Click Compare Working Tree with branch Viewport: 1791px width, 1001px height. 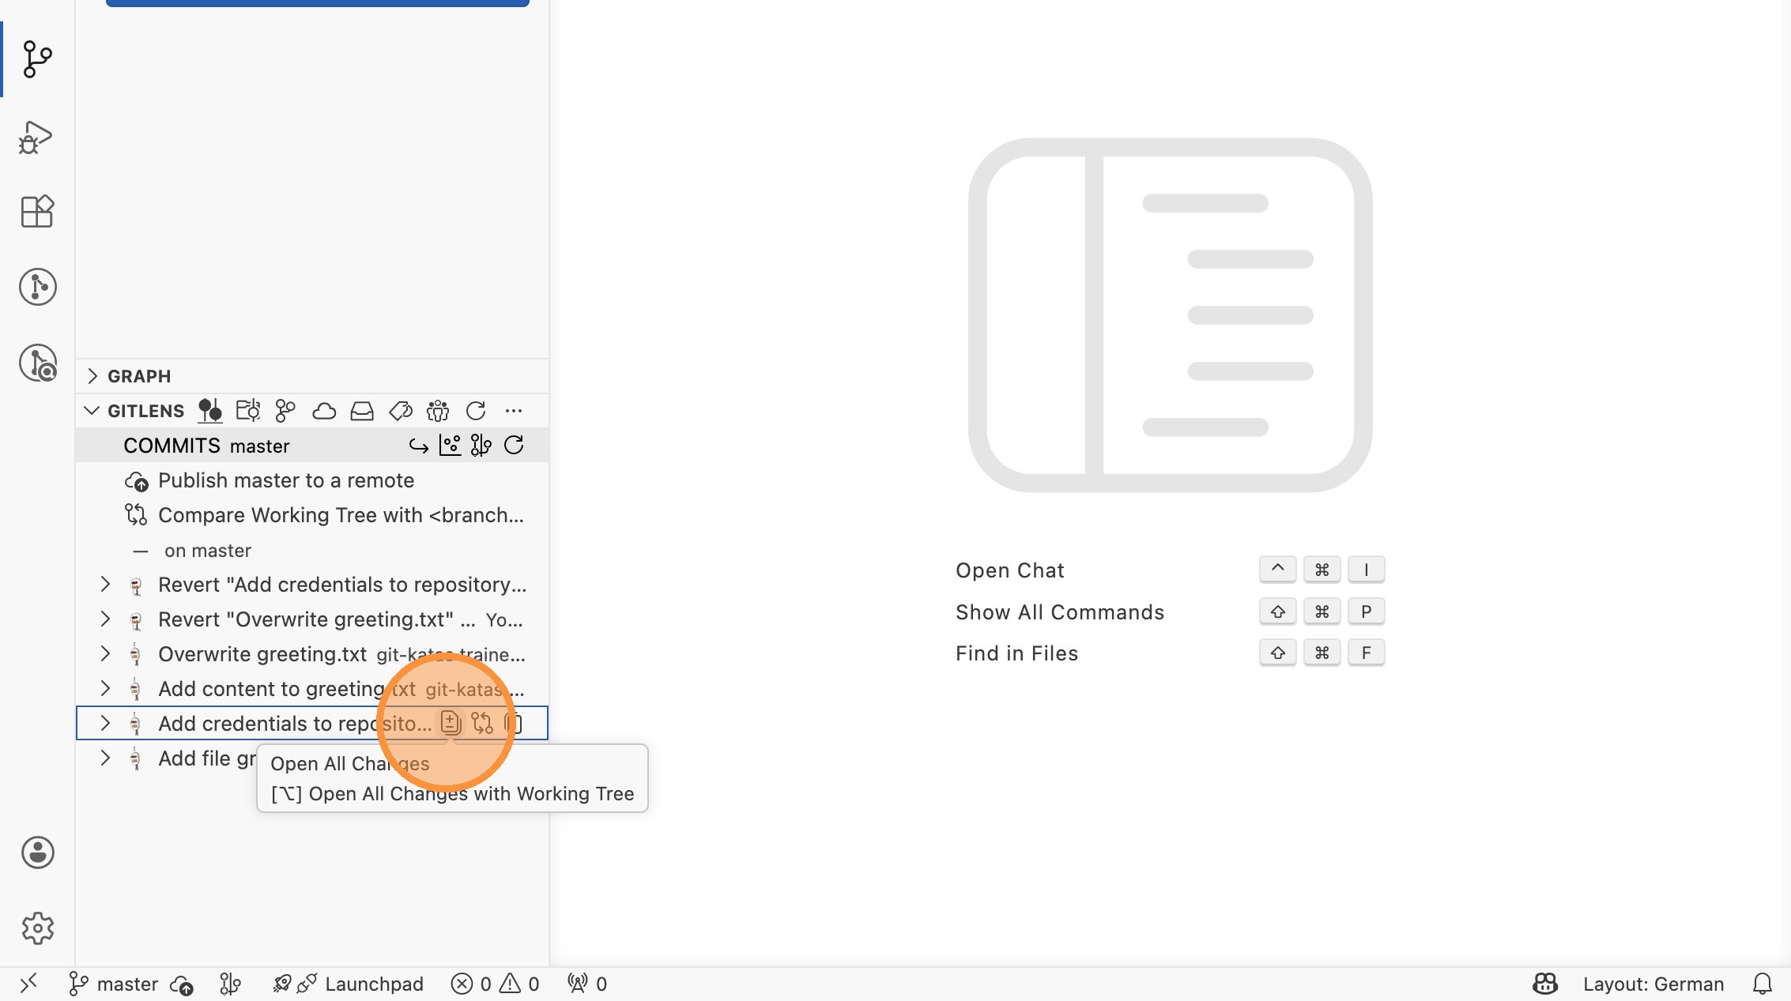point(340,515)
